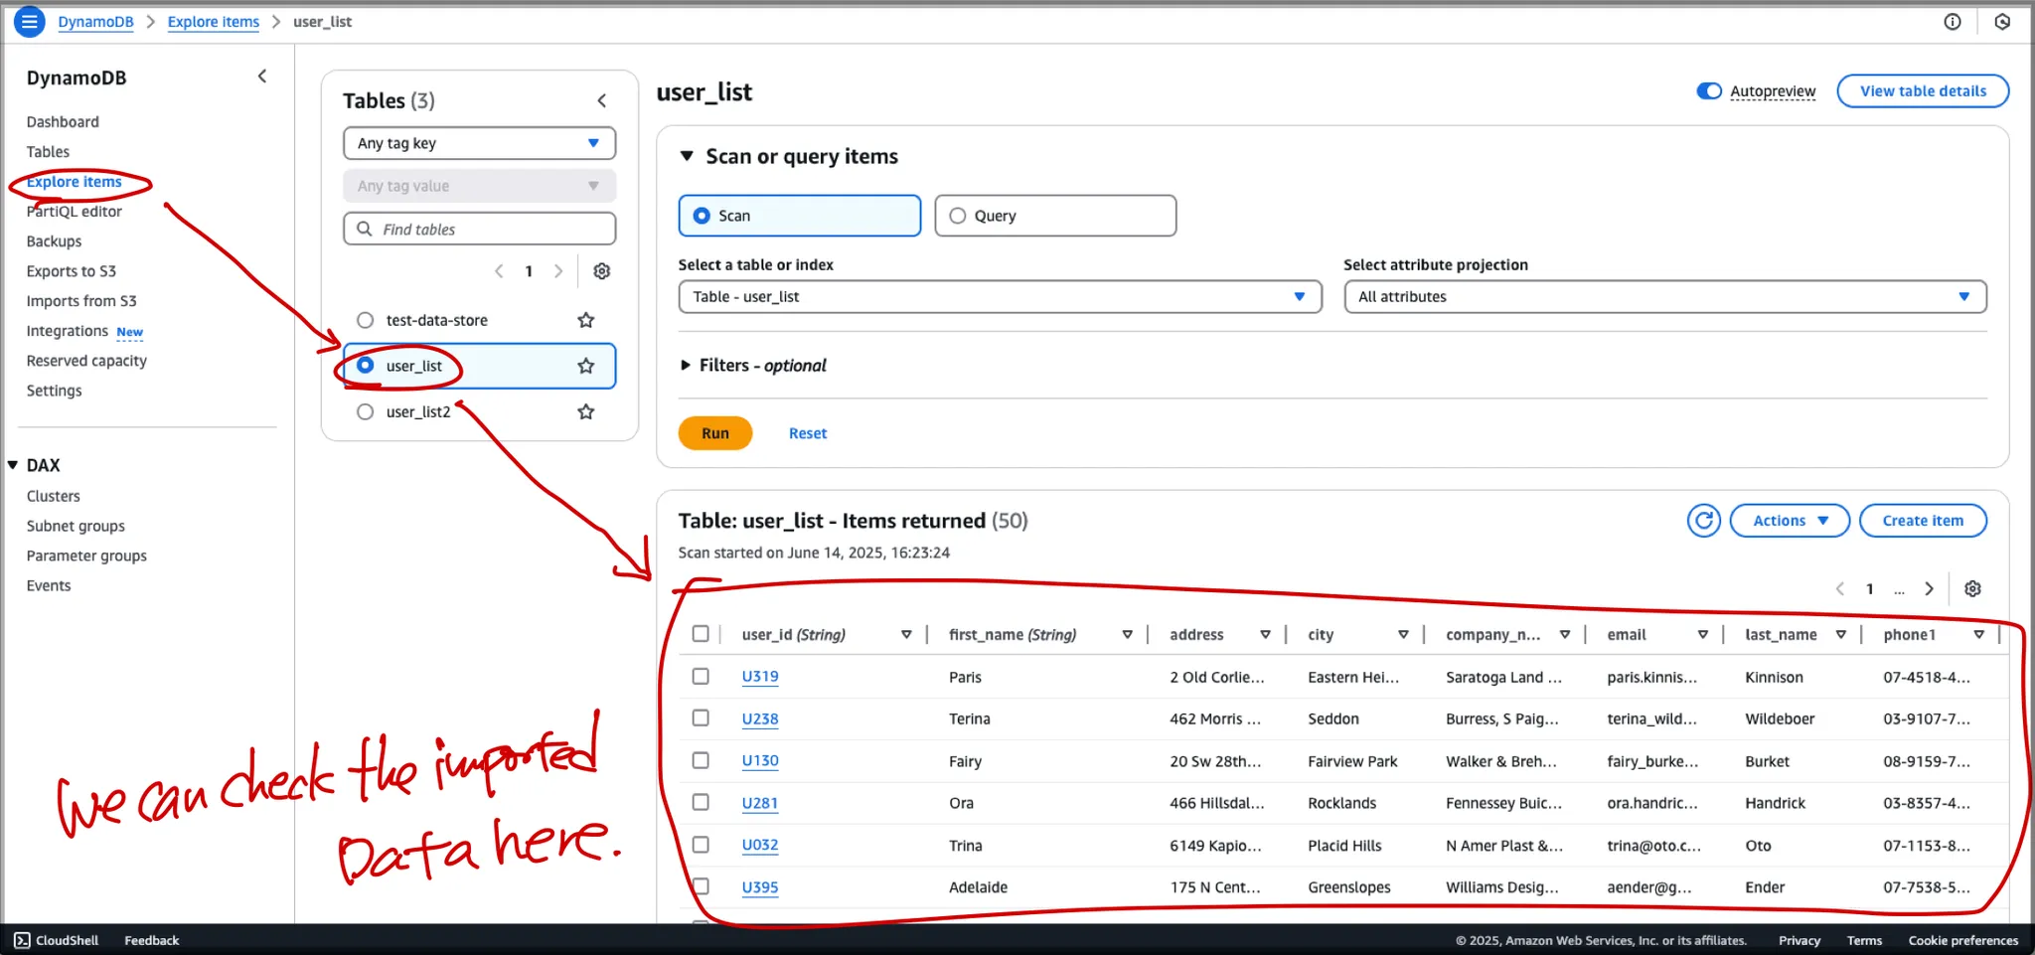Image resolution: width=2035 pixels, height=955 pixels.
Task: Open the Any tag key dropdown
Action: pyautogui.click(x=479, y=143)
